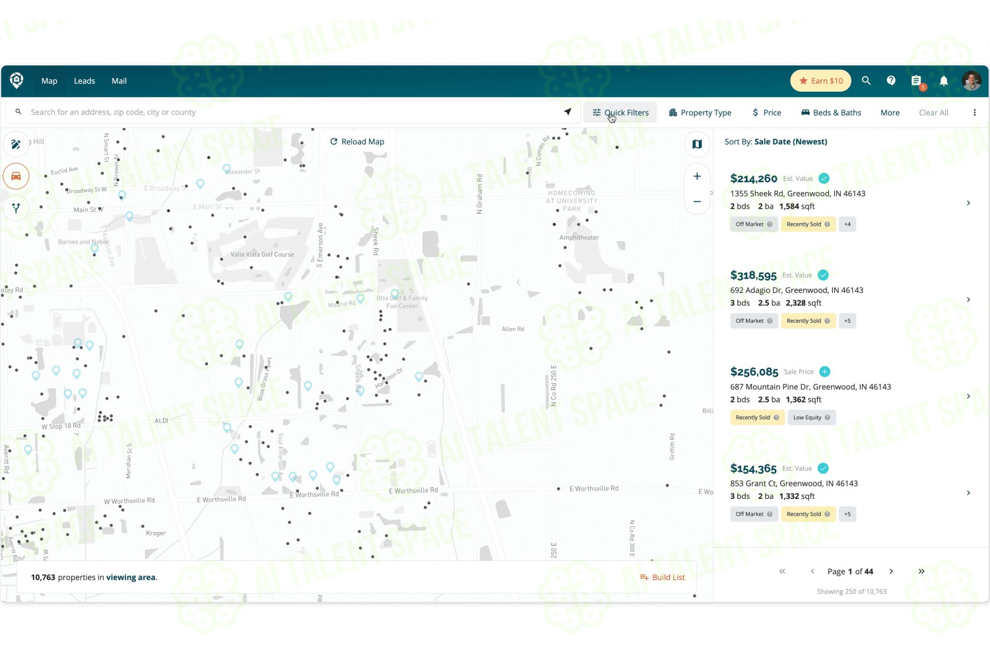Show +5 more tags on Grant Ct listing
The width and height of the screenshot is (990, 660).
tap(847, 514)
